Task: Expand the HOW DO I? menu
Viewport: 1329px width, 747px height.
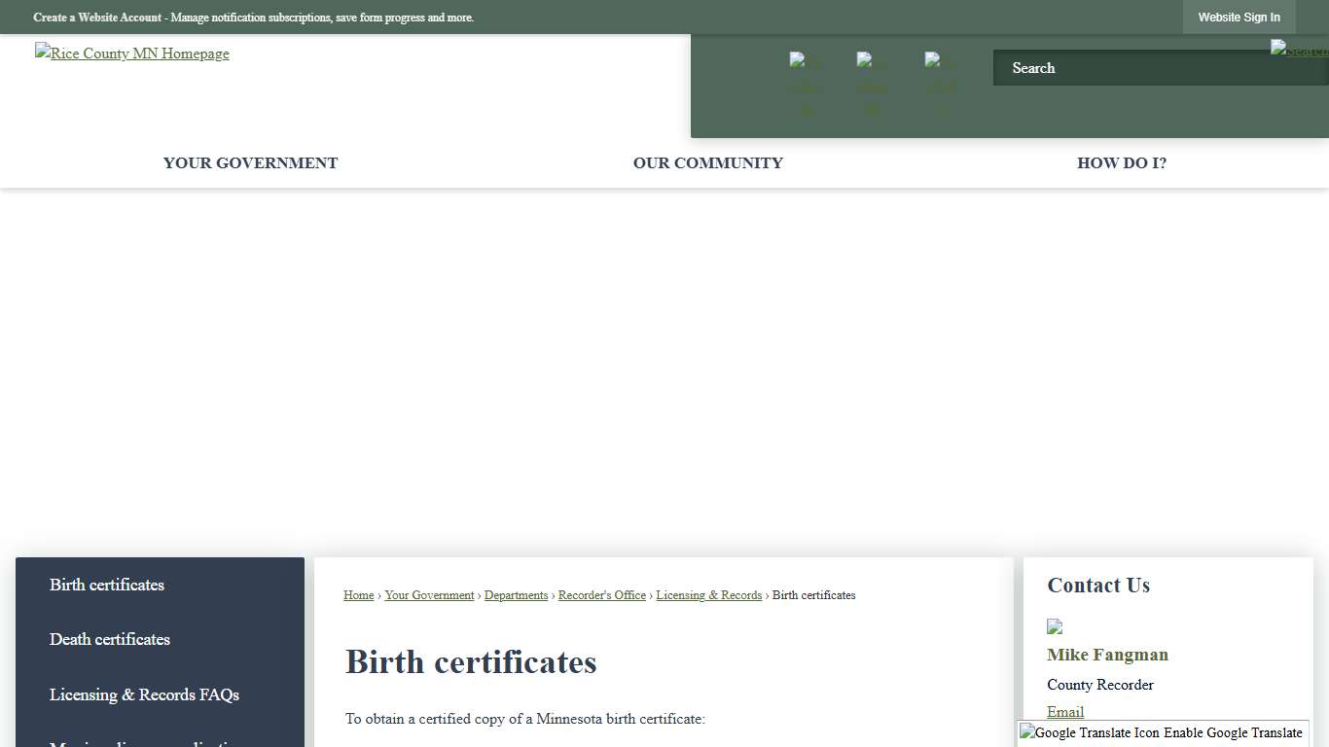Action: tap(1121, 162)
